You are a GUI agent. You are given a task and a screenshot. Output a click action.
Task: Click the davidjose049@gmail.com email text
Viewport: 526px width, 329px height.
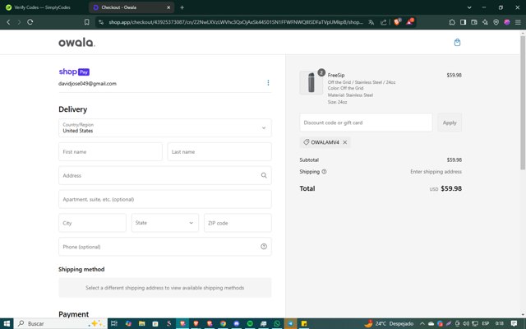tap(87, 84)
